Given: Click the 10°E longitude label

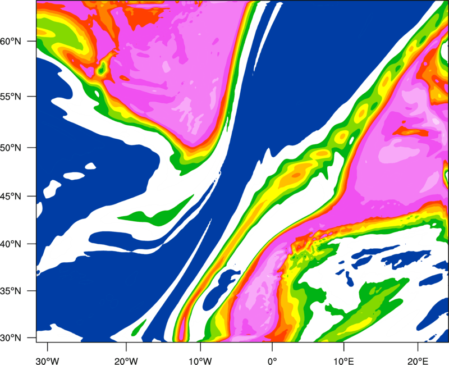Looking at the screenshot, I should [343, 361].
